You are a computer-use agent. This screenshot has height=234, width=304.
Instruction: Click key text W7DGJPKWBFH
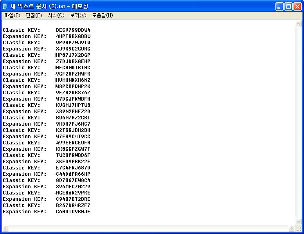pos(73,99)
